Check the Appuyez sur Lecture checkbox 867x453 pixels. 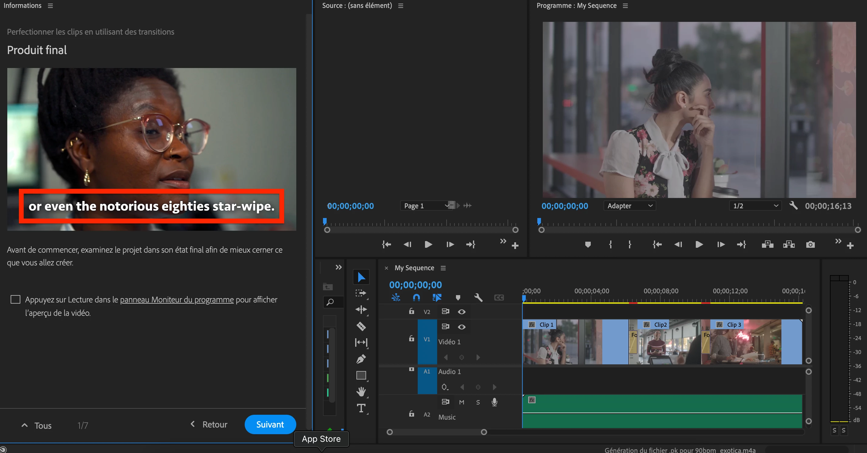15,299
